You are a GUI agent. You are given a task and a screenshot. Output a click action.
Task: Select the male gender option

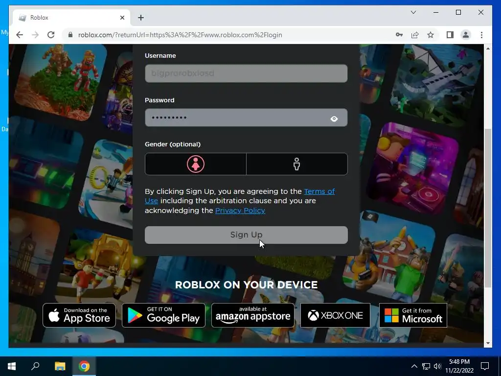click(x=297, y=164)
